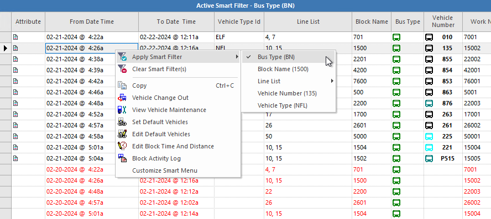Select Vehicle Change Out menu entry

pyautogui.click(x=178, y=98)
